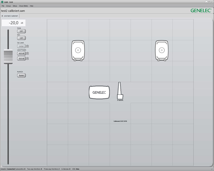214x171 pixels.
Task: Toggle the Mute OFF button
Action: [x=21, y=31]
